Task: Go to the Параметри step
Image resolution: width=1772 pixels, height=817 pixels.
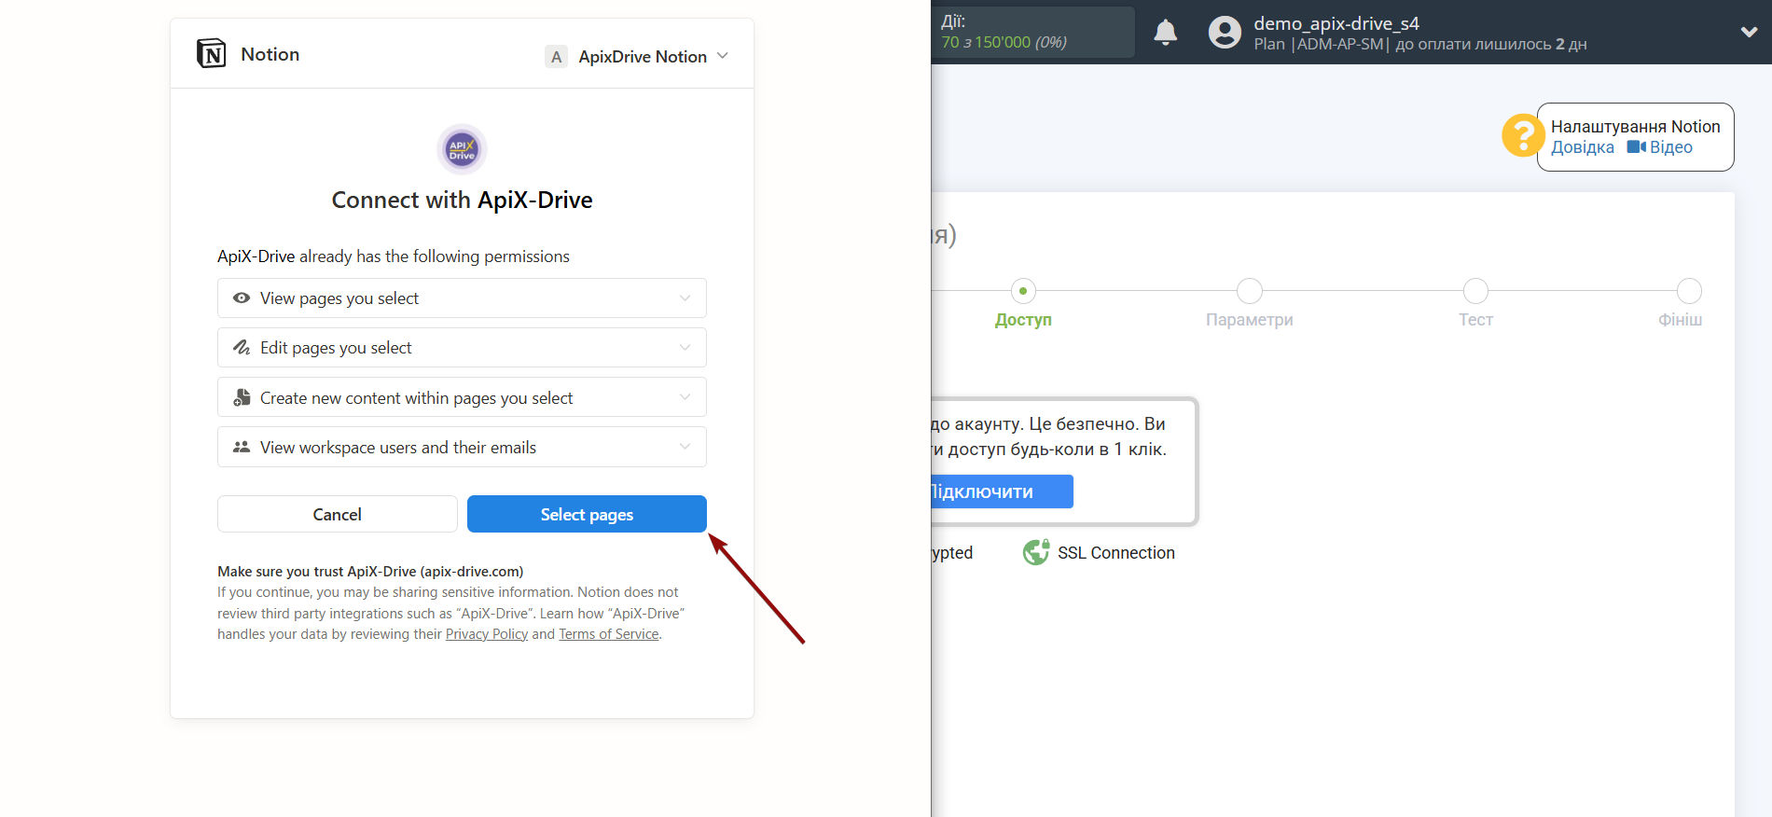Action: click(x=1250, y=320)
